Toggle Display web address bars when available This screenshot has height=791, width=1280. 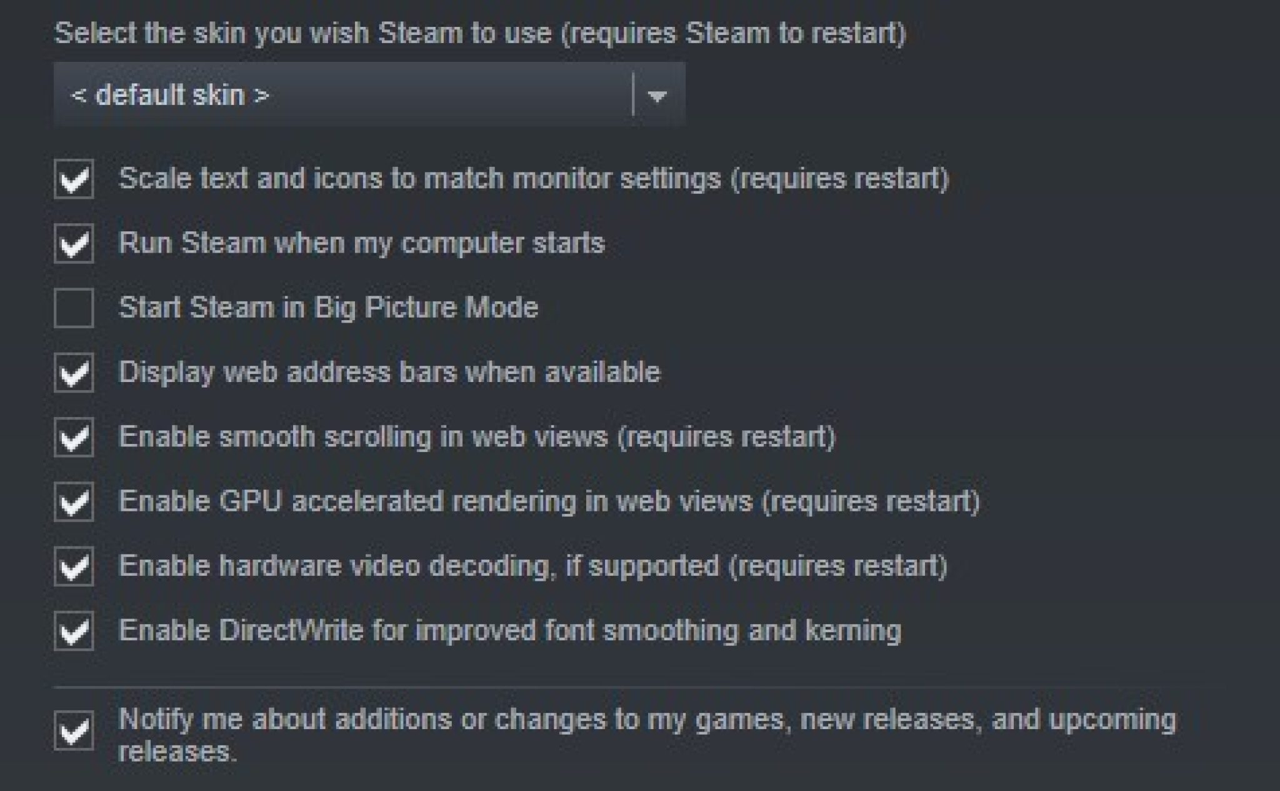click(75, 372)
